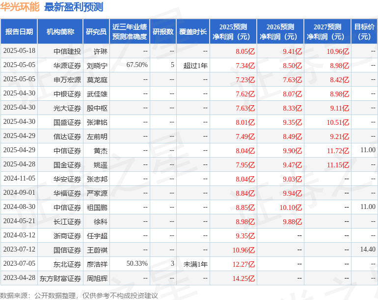Image resolution: width=378 pixels, height=300 pixels.
Task: Click institution 申万宏源
Action: coord(67,80)
